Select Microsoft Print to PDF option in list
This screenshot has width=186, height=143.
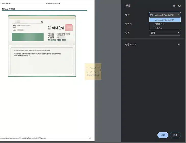click(x=165, y=20)
